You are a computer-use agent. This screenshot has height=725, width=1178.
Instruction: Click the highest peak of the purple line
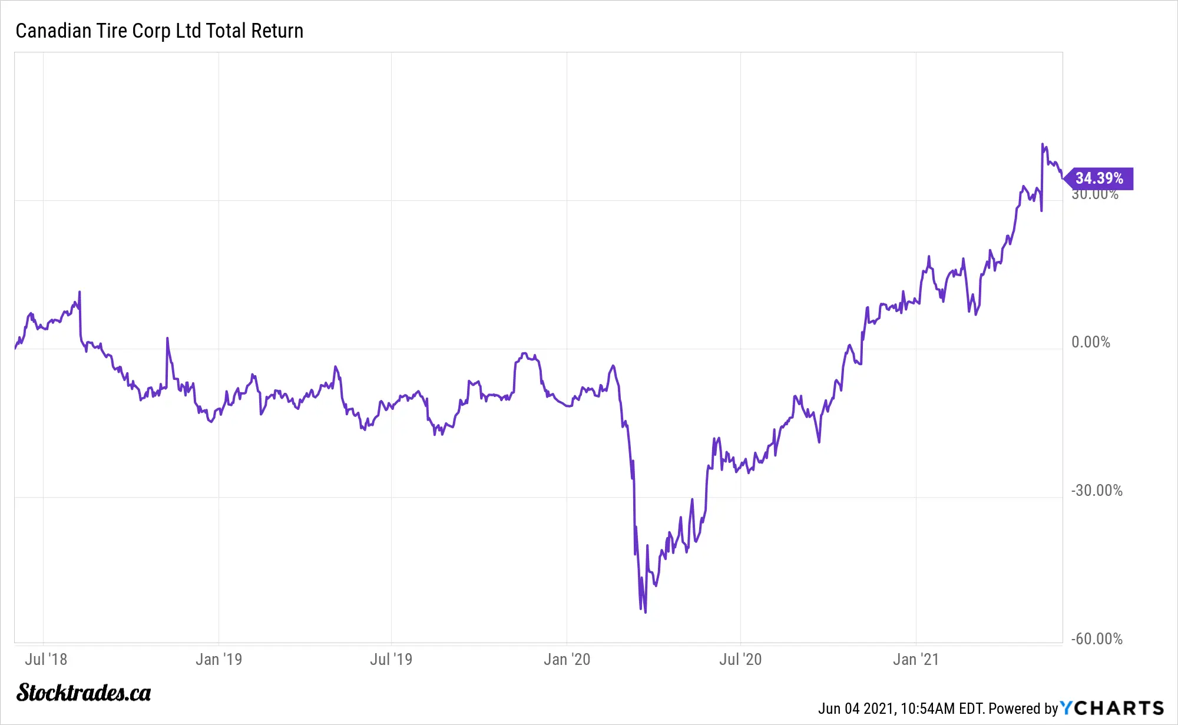(x=1043, y=144)
